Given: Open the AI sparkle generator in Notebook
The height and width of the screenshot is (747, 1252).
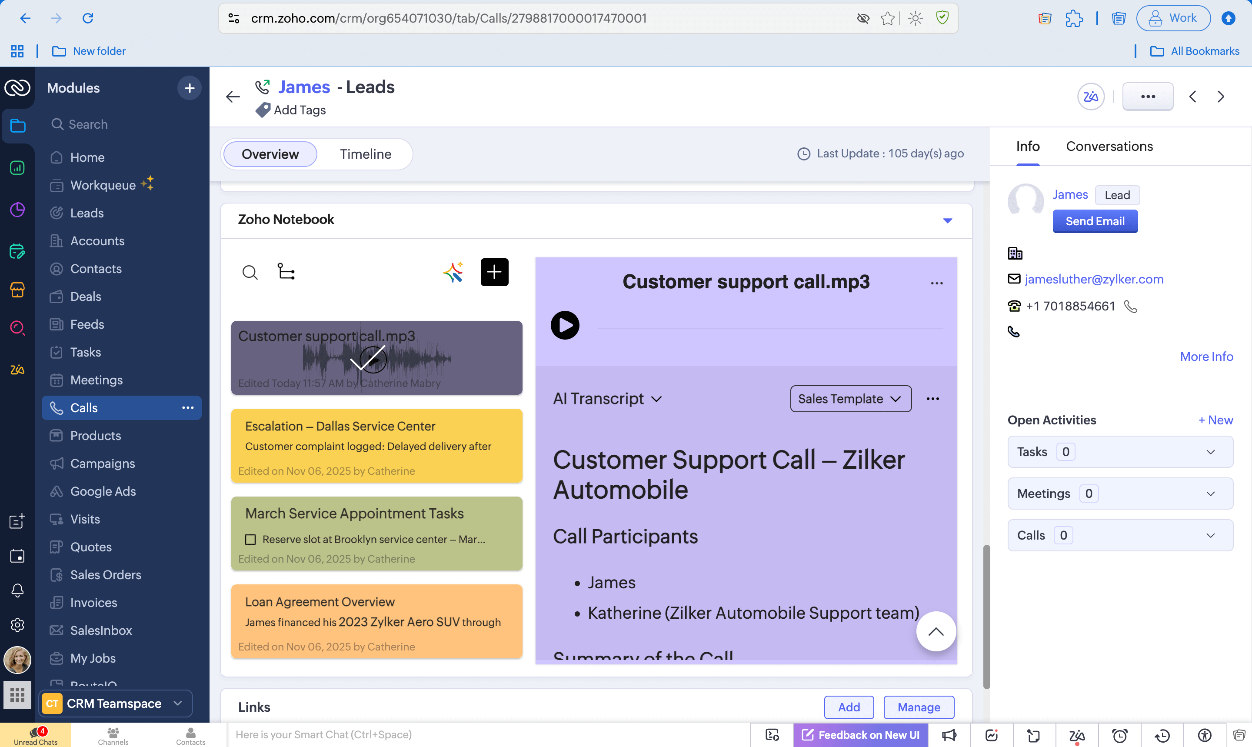Looking at the screenshot, I should tap(453, 272).
